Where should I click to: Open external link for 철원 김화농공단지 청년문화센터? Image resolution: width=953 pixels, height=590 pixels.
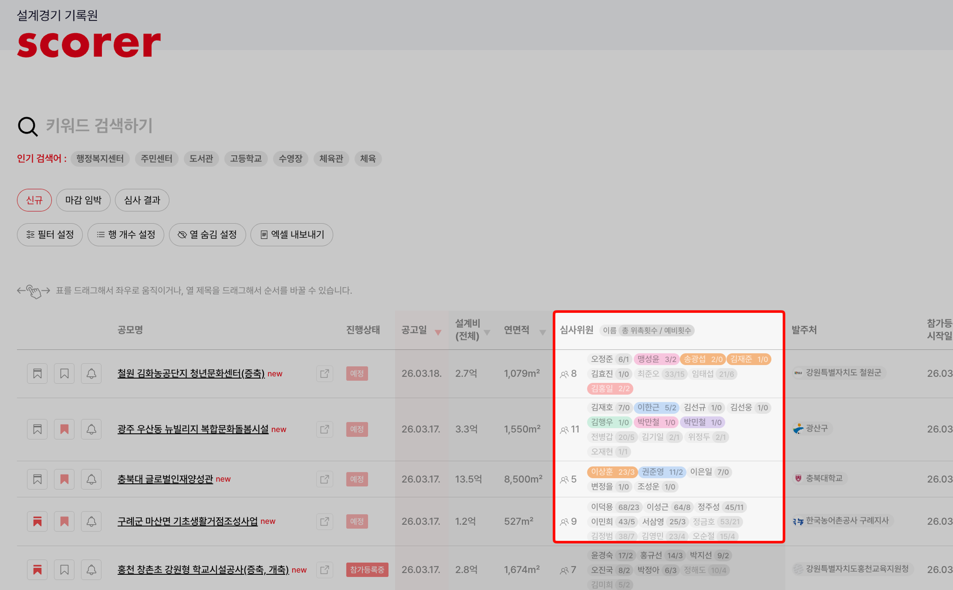(x=324, y=374)
